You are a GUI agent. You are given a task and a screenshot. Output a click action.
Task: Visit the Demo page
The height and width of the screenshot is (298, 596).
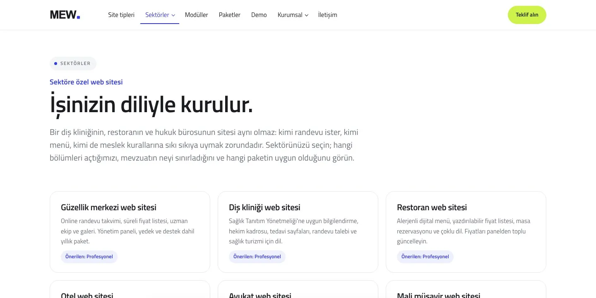(259, 15)
